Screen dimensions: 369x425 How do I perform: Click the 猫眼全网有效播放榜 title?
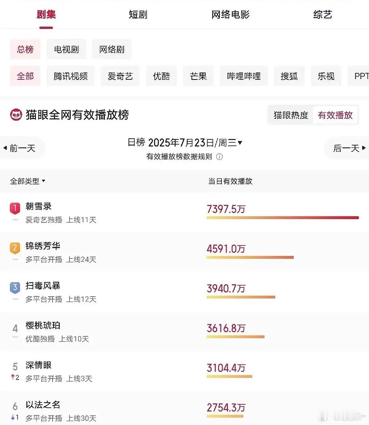point(77,115)
